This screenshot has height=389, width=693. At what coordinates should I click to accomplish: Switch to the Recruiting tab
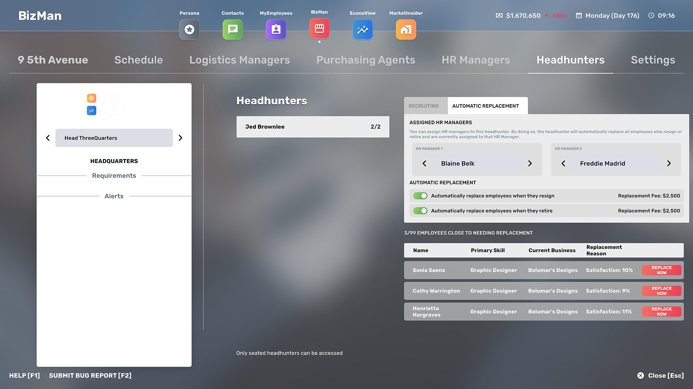coord(424,106)
